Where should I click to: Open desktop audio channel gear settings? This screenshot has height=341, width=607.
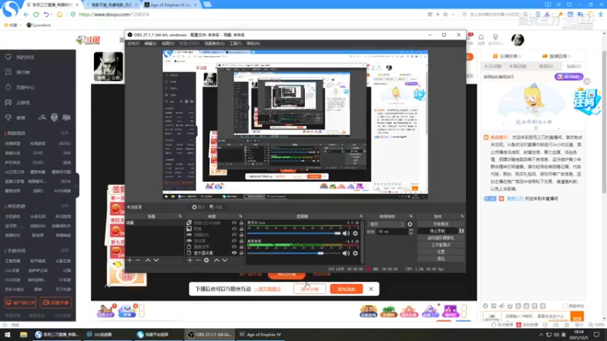(x=355, y=253)
